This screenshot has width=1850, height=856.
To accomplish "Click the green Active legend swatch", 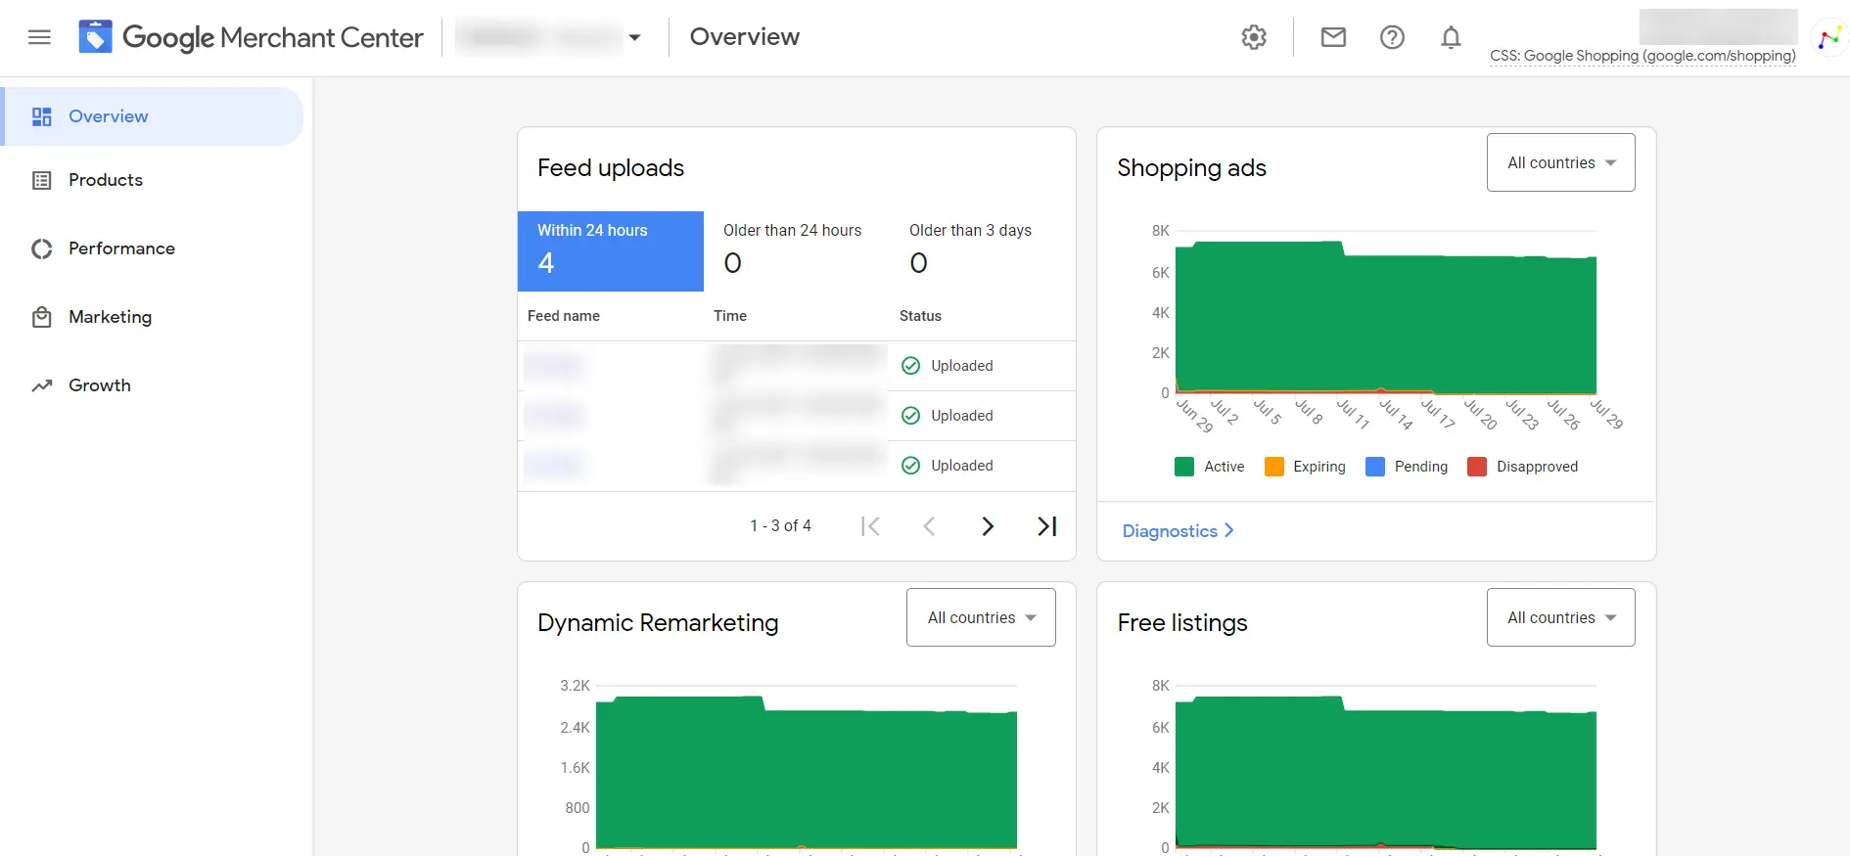I will click(1184, 467).
